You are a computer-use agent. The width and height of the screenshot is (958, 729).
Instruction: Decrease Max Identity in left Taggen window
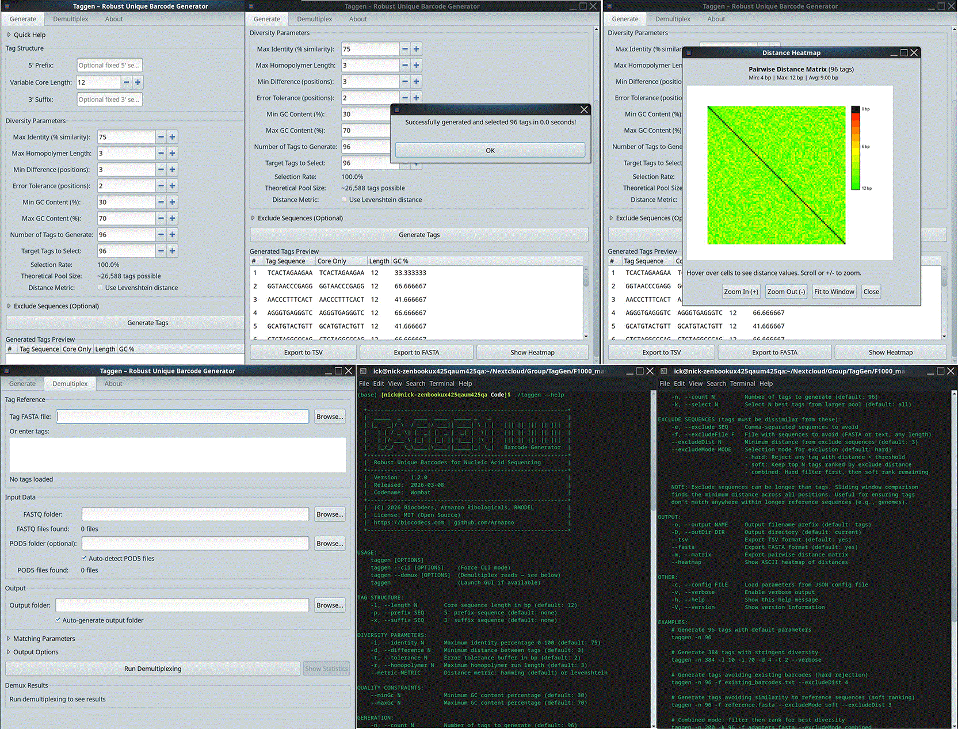coord(161,137)
